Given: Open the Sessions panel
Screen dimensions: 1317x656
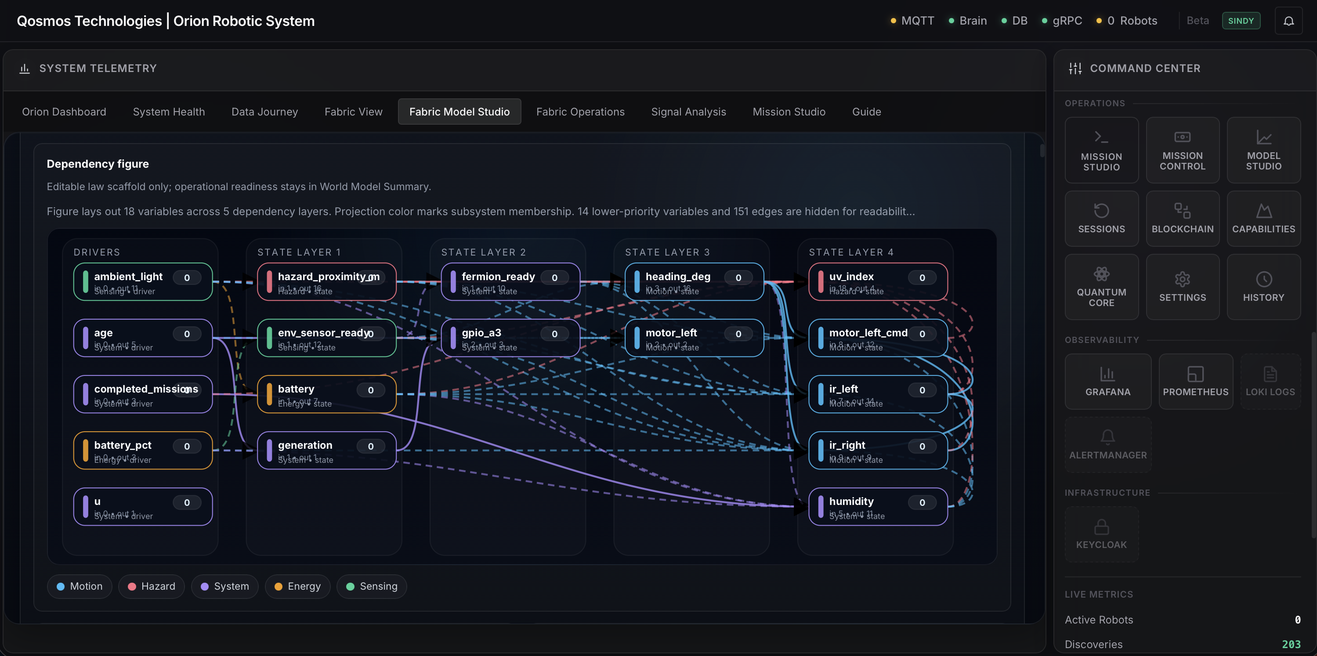Looking at the screenshot, I should click(1102, 218).
